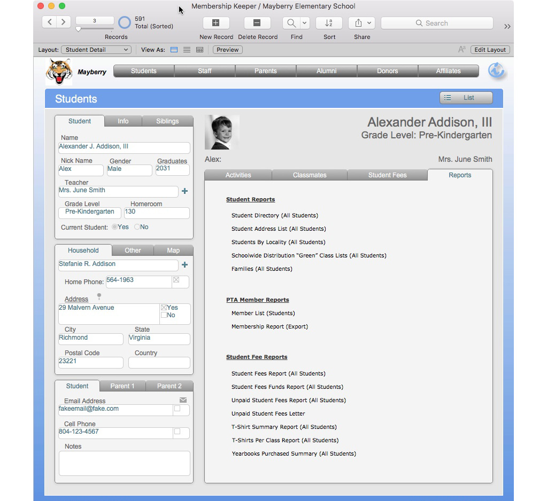The width and height of the screenshot is (547, 501).
Task: Open the Parent 1 tab
Action: (x=122, y=386)
